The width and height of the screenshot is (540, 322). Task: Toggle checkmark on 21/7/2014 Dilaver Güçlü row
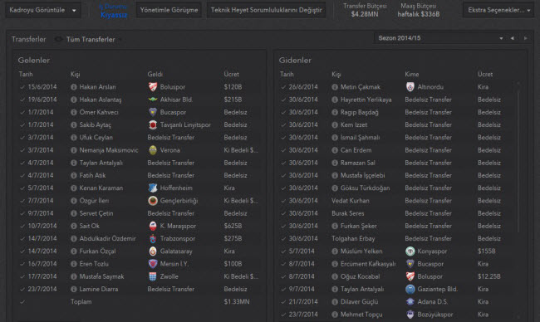(283, 302)
